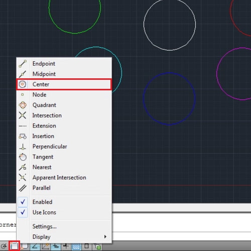Click the Insertion snap entry
The width and height of the screenshot is (251, 251).
64,136
